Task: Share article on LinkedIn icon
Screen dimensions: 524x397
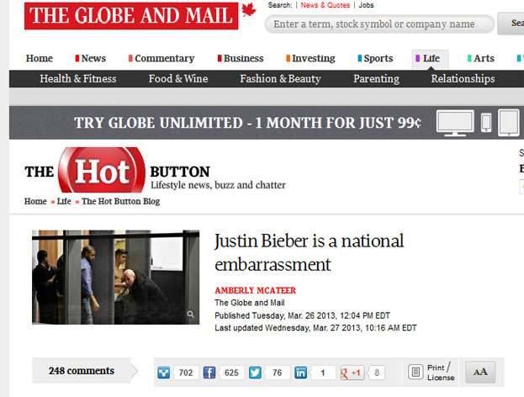Action: (301, 373)
